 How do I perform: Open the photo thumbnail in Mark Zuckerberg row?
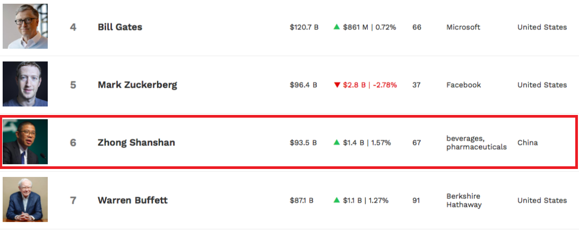click(x=25, y=84)
